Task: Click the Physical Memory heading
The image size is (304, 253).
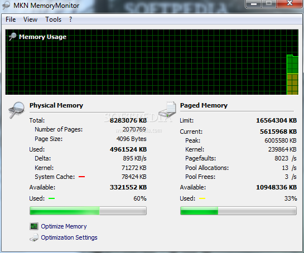Action: pyautogui.click(x=56, y=105)
